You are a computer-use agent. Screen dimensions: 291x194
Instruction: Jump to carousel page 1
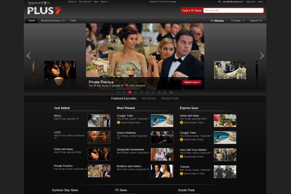tap(118, 92)
